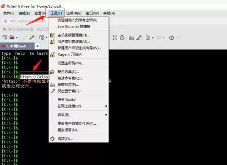Screen dimensions: 227x165
Task: Add a new tab with the plus button
Action: pos(38,46)
